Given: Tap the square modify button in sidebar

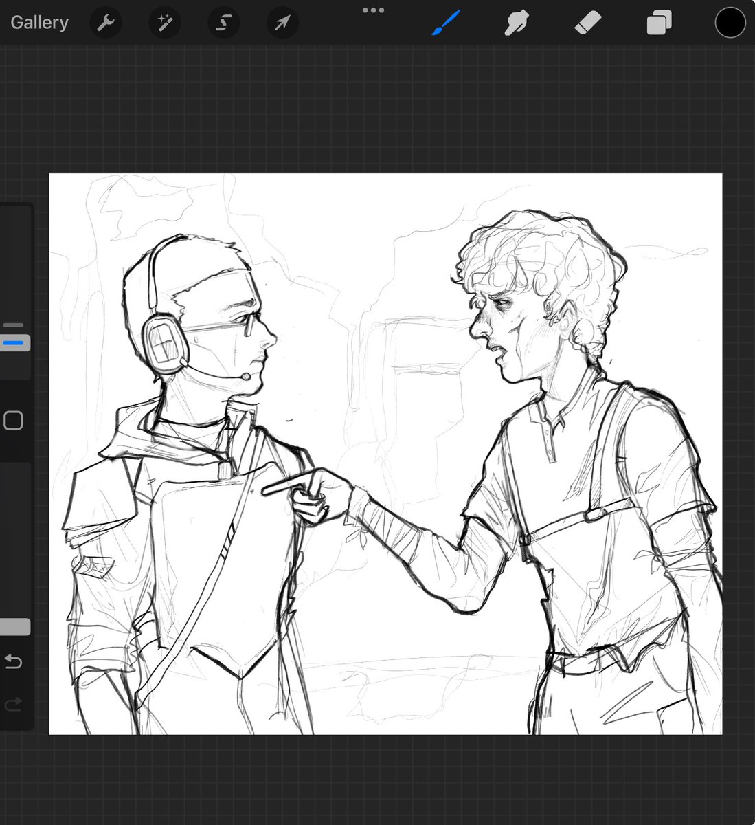Looking at the screenshot, I should [x=13, y=421].
